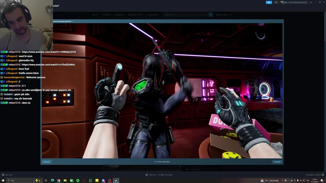This screenshot has width=326, height=183.
Task: Click the TUR input language indicator
Action: click(x=308, y=180)
